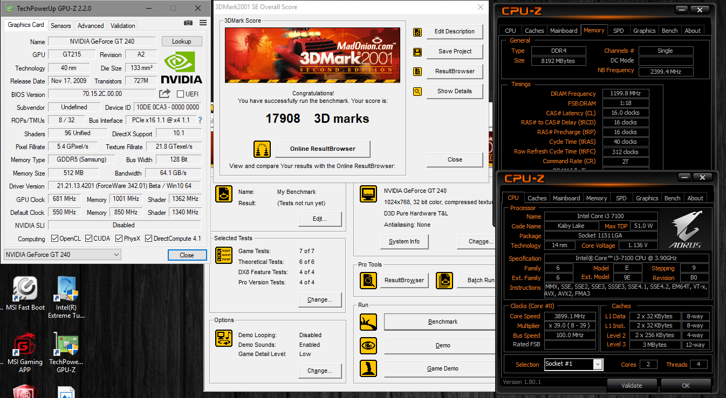726x398 pixels.
Task: Click the BIOS share/export icon in GPU-Z
Action: pyautogui.click(x=165, y=94)
